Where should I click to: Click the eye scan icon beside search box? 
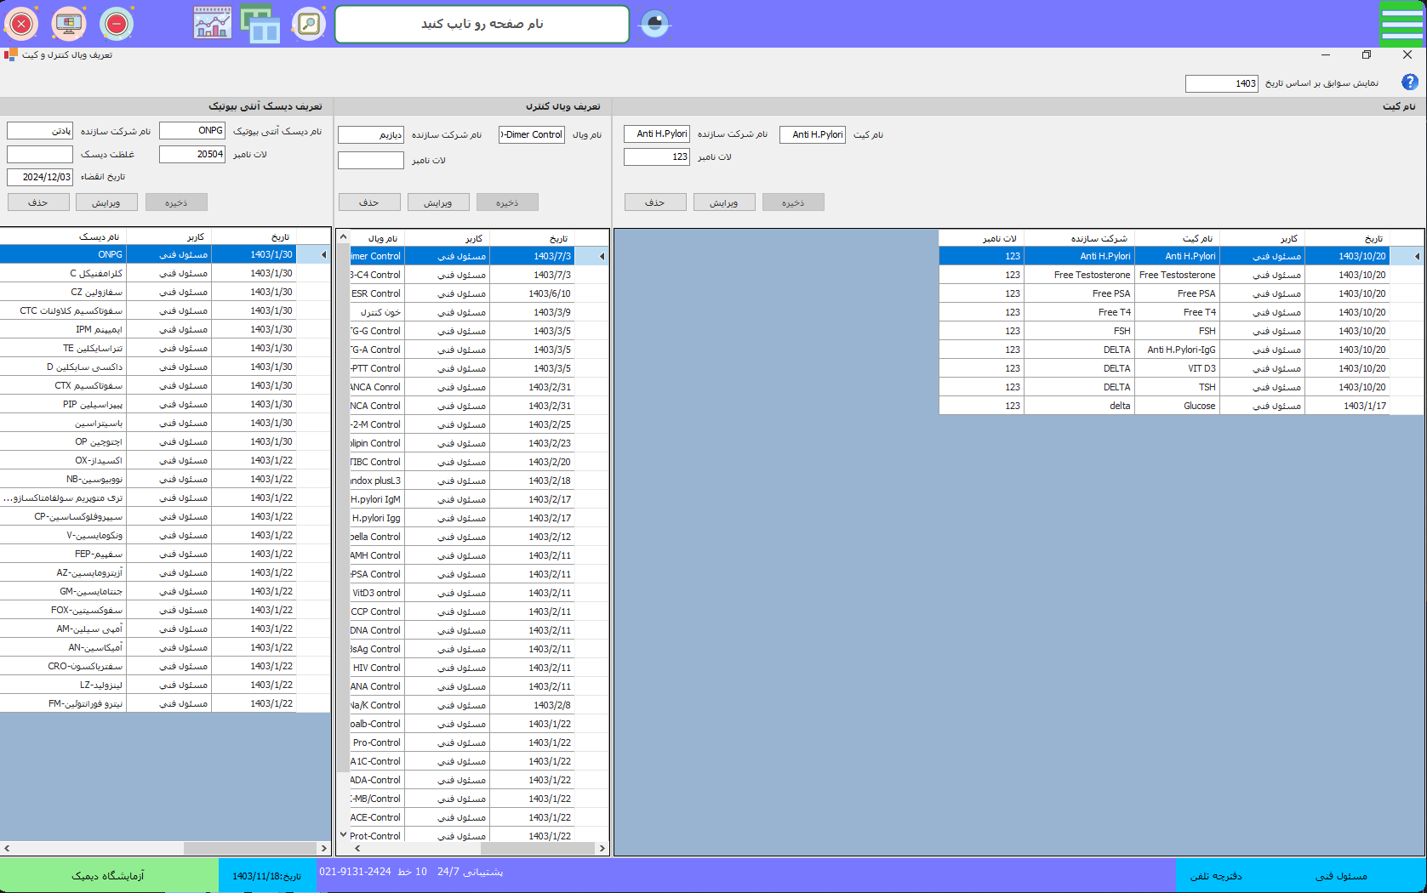click(x=654, y=24)
